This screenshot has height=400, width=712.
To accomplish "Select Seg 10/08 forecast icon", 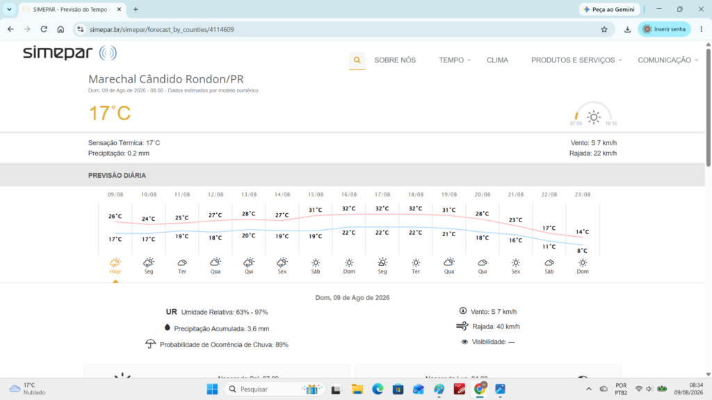I will coord(149,262).
